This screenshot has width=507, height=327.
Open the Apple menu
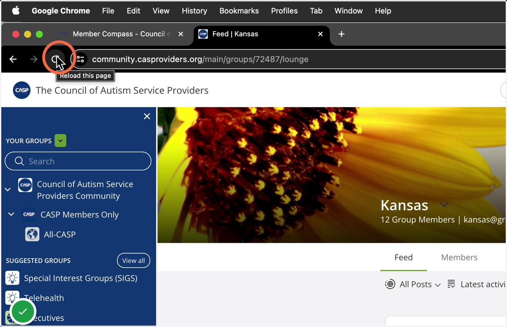[x=16, y=11]
